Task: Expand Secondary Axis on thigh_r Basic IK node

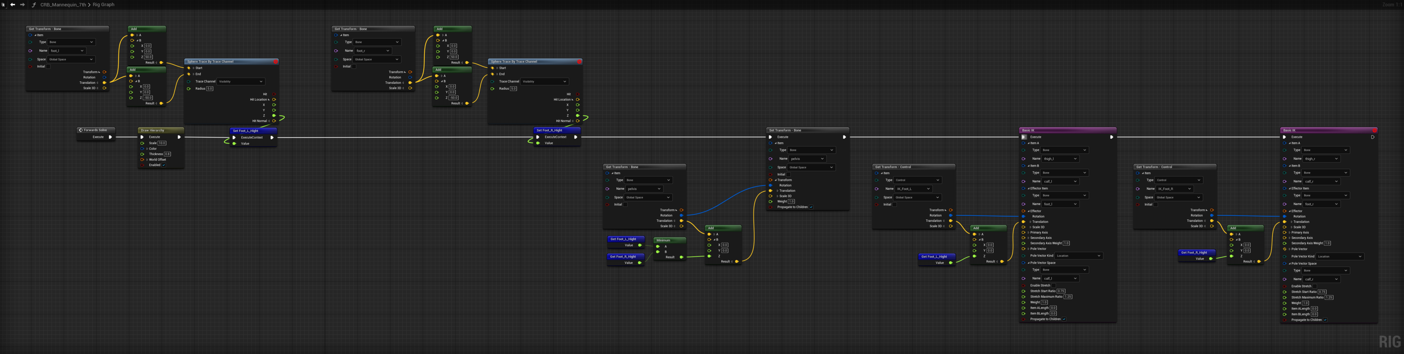Action: click(x=1290, y=238)
